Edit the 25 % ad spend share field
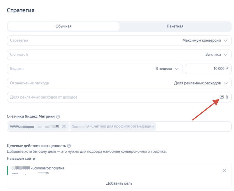 [x=222, y=97]
